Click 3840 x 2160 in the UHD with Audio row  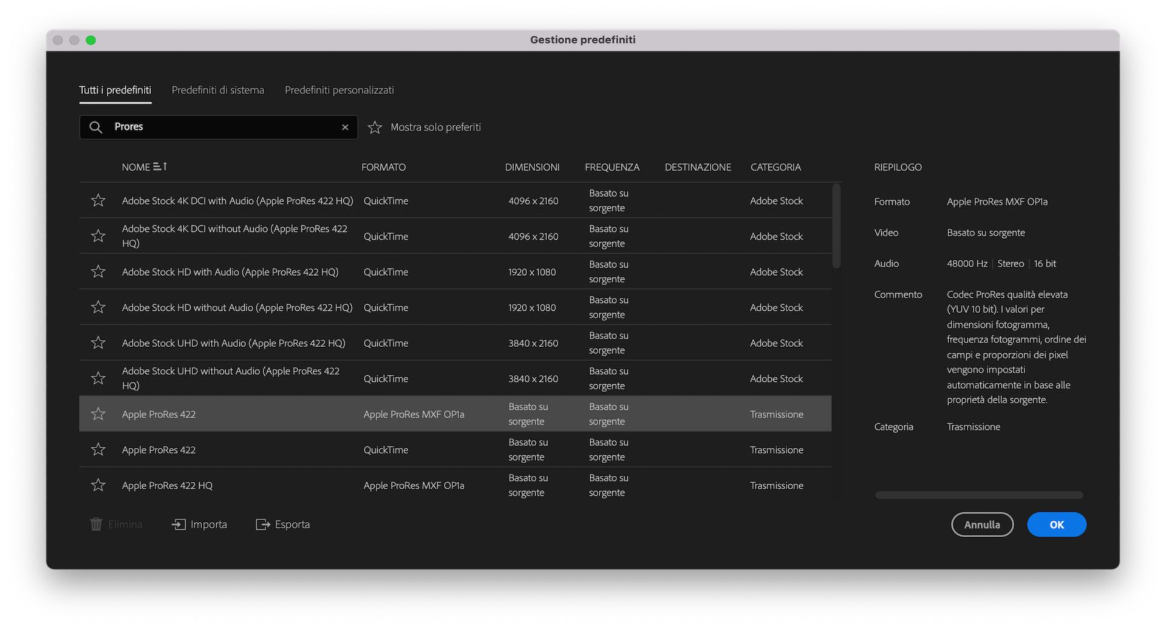tap(533, 343)
